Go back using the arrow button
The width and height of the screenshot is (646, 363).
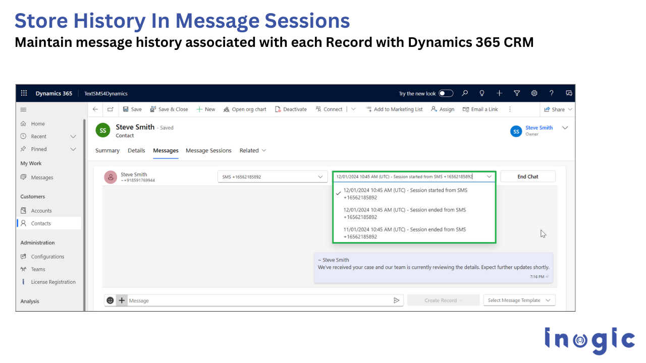click(95, 109)
